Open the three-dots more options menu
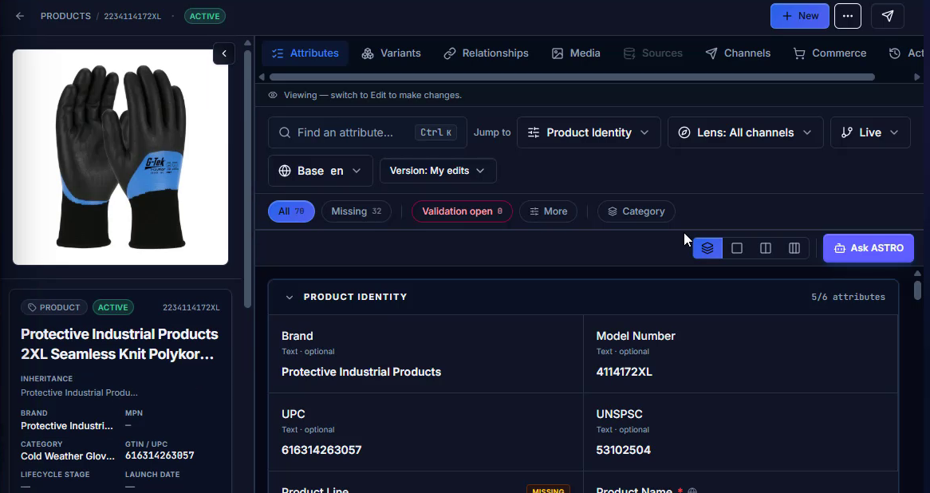 [x=848, y=16]
